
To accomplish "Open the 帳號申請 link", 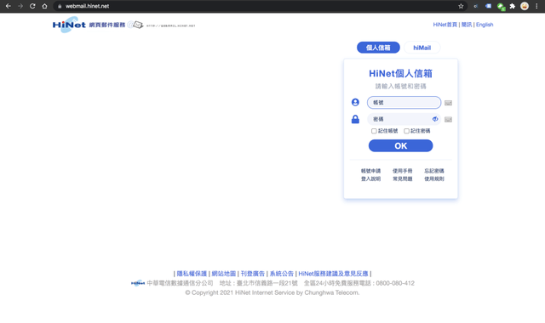I will point(370,171).
